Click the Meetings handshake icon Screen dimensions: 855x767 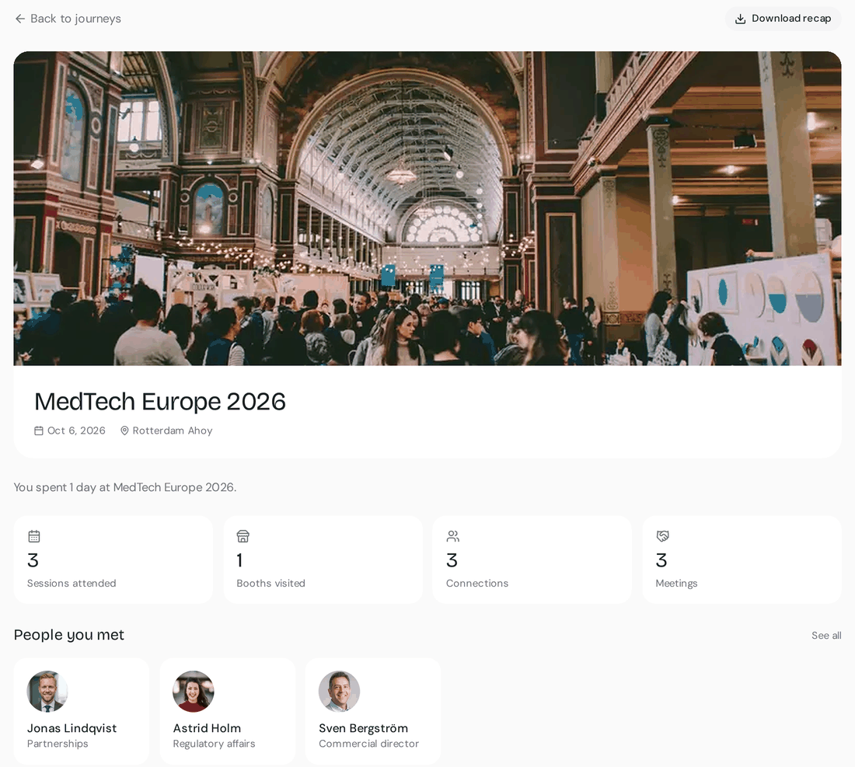pos(662,536)
